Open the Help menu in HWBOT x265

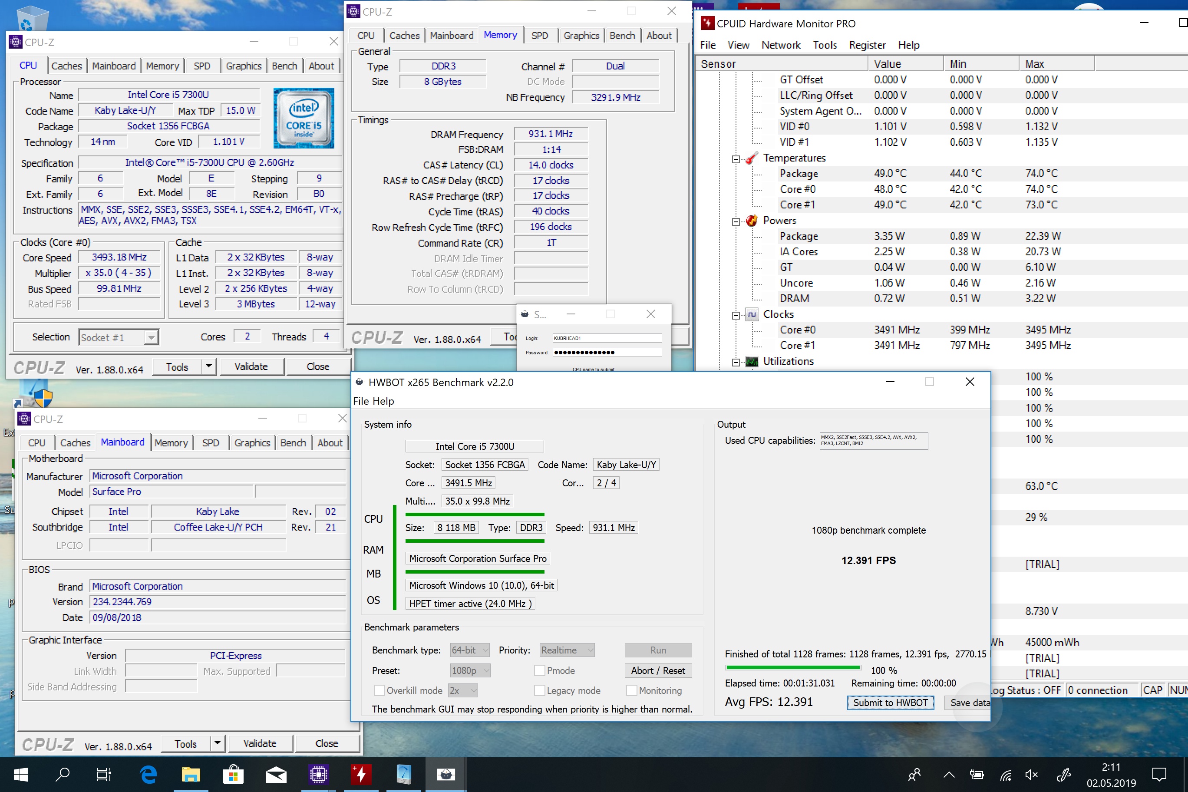click(383, 401)
